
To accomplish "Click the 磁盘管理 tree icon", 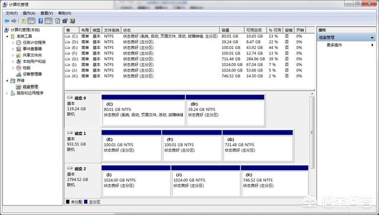I will (x=18, y=86).
